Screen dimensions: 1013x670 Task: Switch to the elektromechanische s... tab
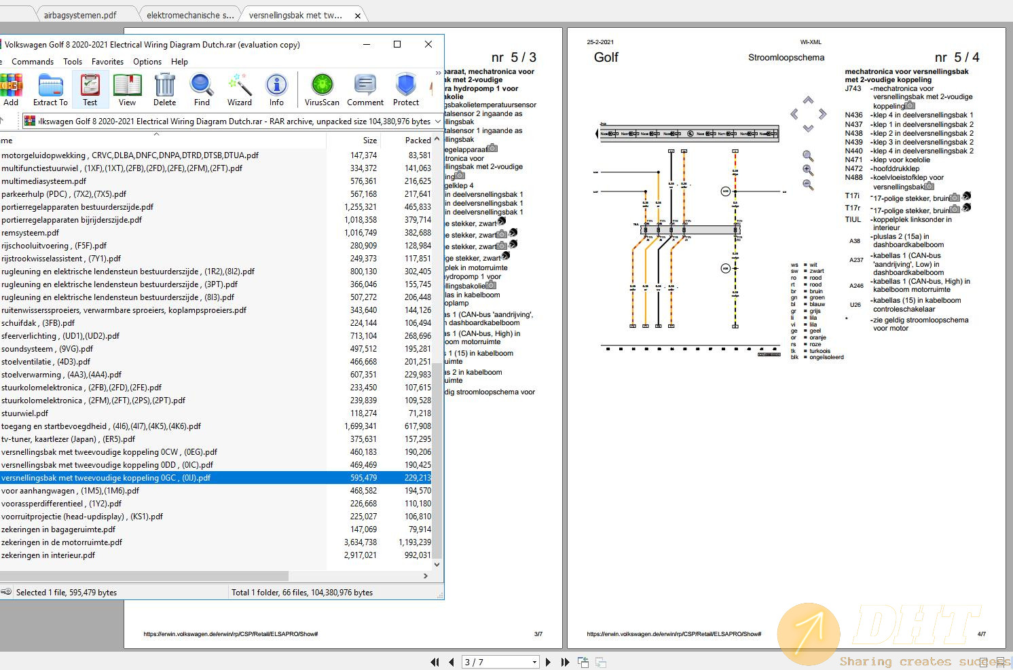pos(190,15)
